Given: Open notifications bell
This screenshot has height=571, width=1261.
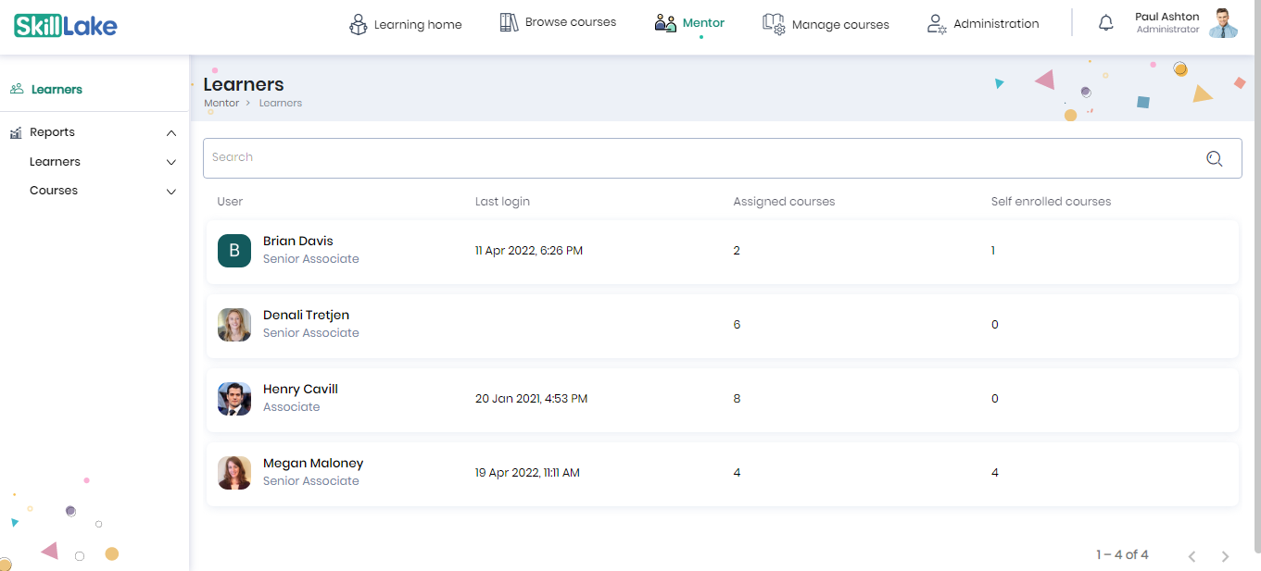Looking at the screenshot, I should [1106, 23].
